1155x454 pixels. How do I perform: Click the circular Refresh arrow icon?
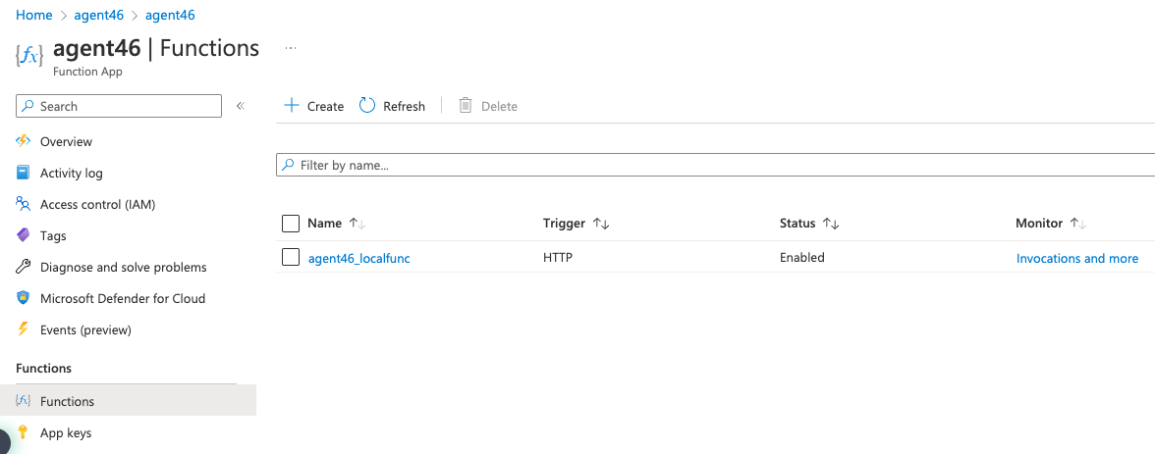tap(367, 105)
